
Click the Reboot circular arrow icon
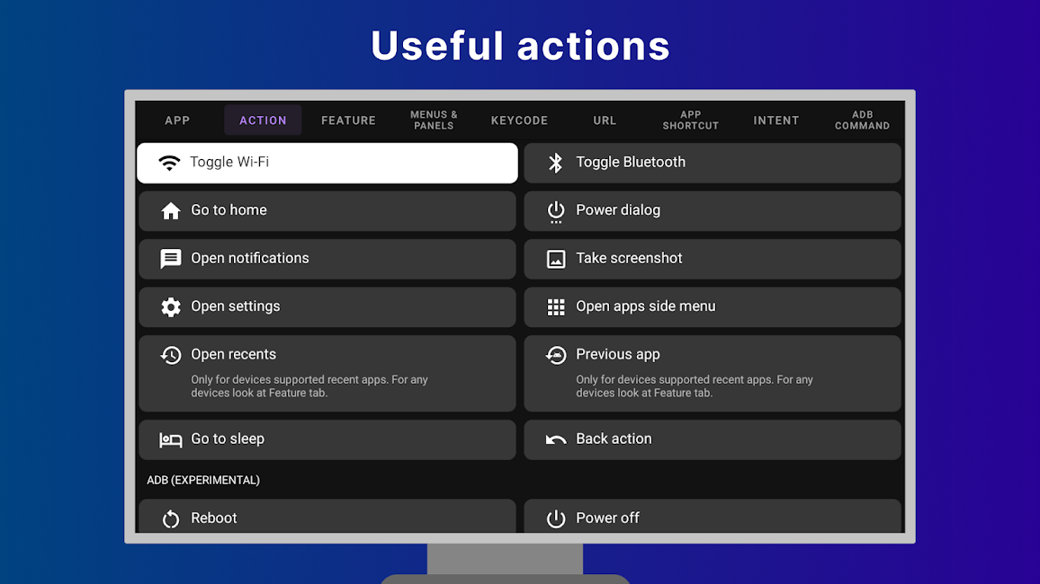pos(171,518)
